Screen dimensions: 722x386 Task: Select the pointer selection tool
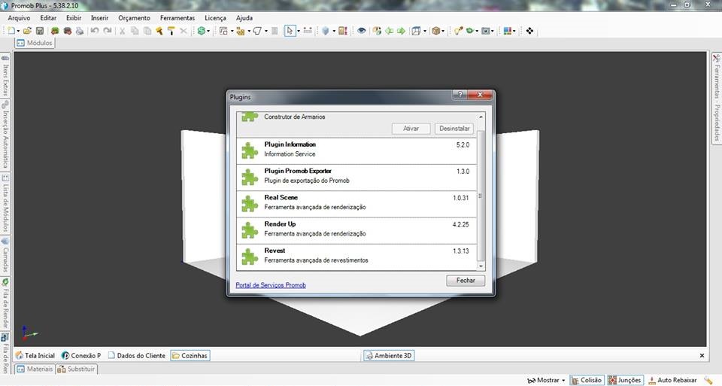coord(289,31)
